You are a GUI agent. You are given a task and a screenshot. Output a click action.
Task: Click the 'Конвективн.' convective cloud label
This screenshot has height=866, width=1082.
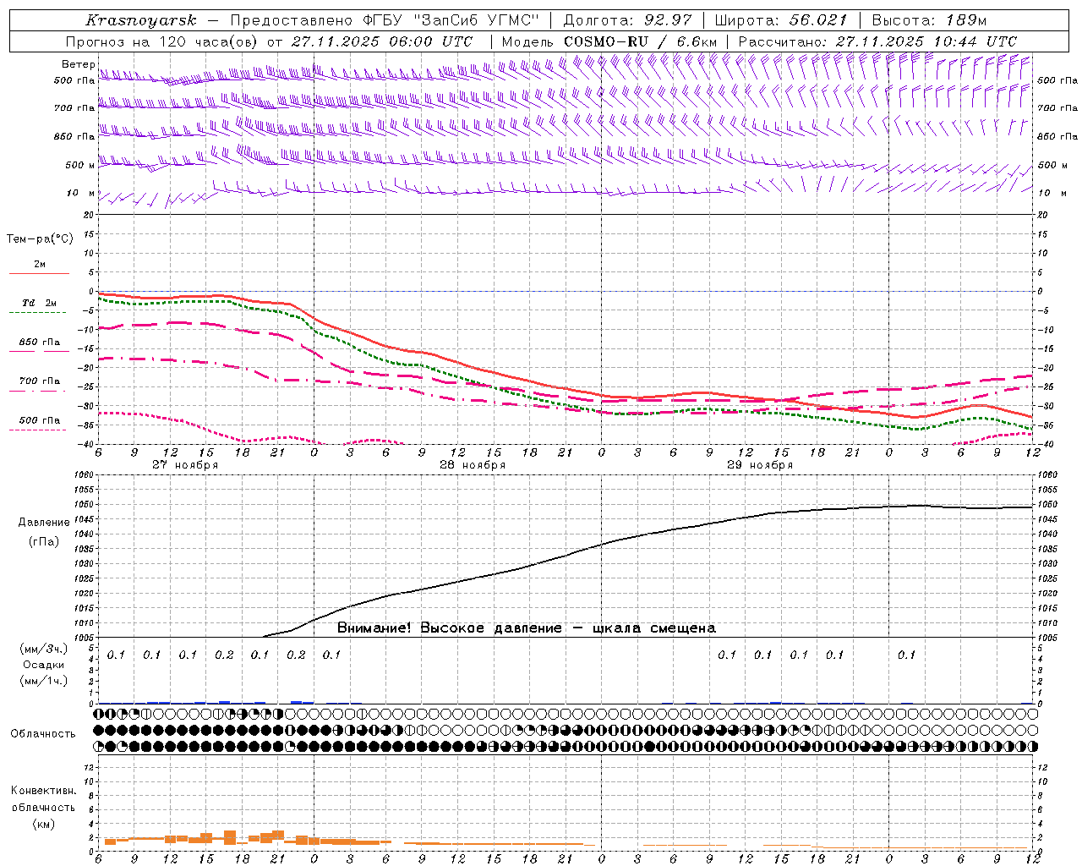coord(43,791)
